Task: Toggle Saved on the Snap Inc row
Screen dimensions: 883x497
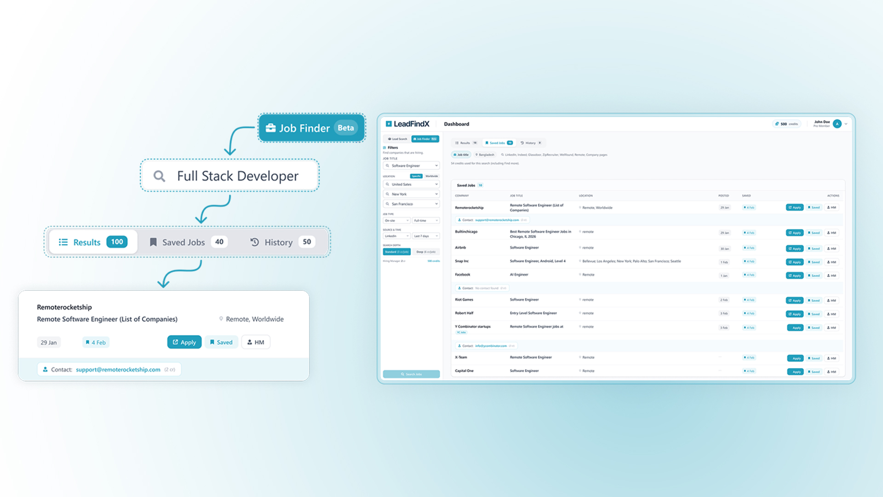Action: click(x=814, y=262)
